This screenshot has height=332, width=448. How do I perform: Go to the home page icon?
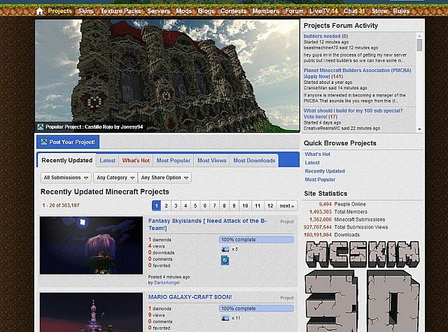click(40, 11)
